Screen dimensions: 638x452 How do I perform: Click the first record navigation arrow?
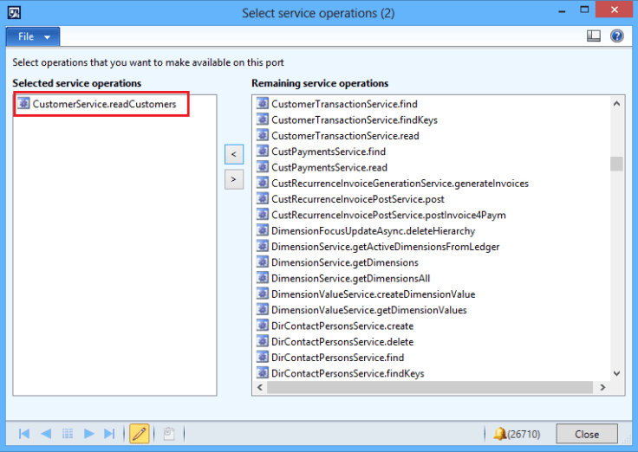(x=24, y=433)
